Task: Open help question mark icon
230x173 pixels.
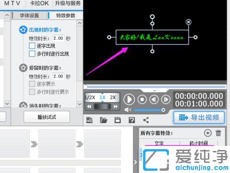Action: [132, 120]
